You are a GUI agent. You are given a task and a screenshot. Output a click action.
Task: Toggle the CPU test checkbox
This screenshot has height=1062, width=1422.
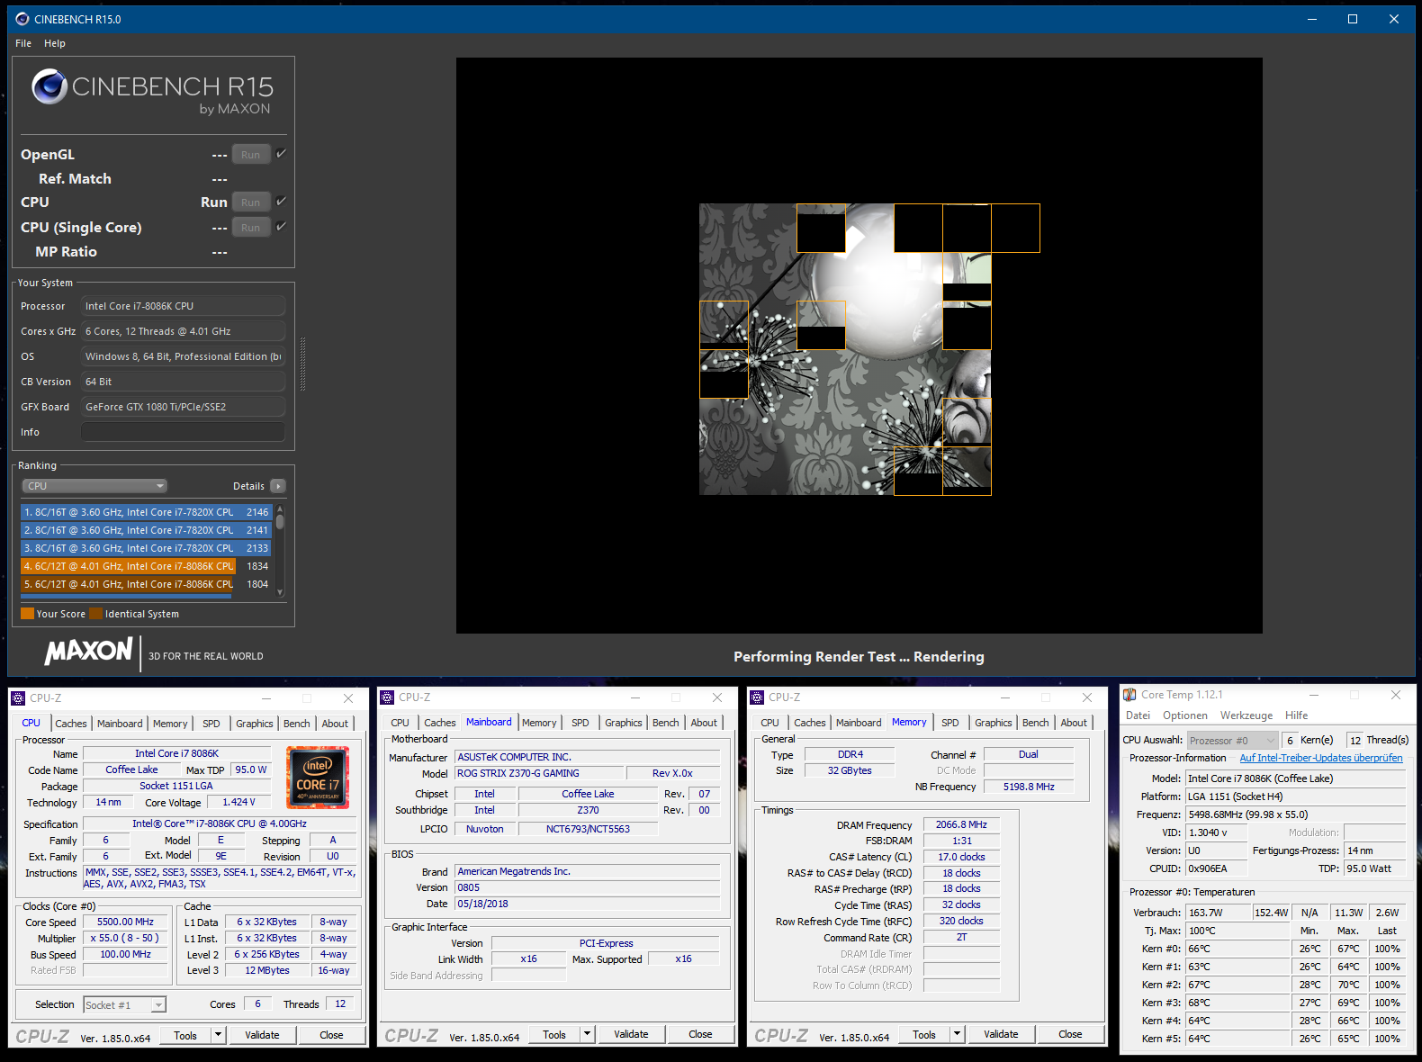282,202
